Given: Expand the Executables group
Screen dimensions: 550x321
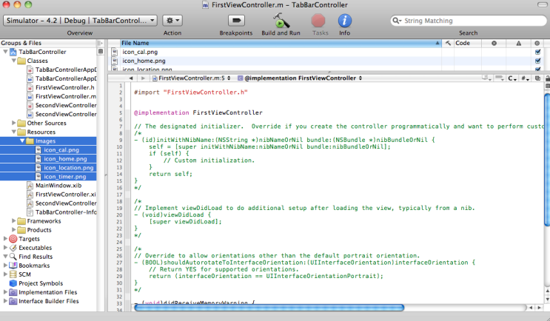Looking at the screenshot, I should [5, 248].
